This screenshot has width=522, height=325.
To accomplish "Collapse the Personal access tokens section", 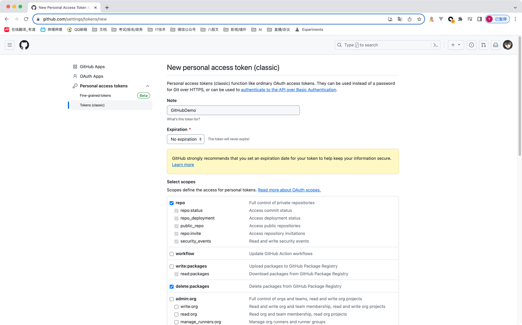I will [147, 86].
